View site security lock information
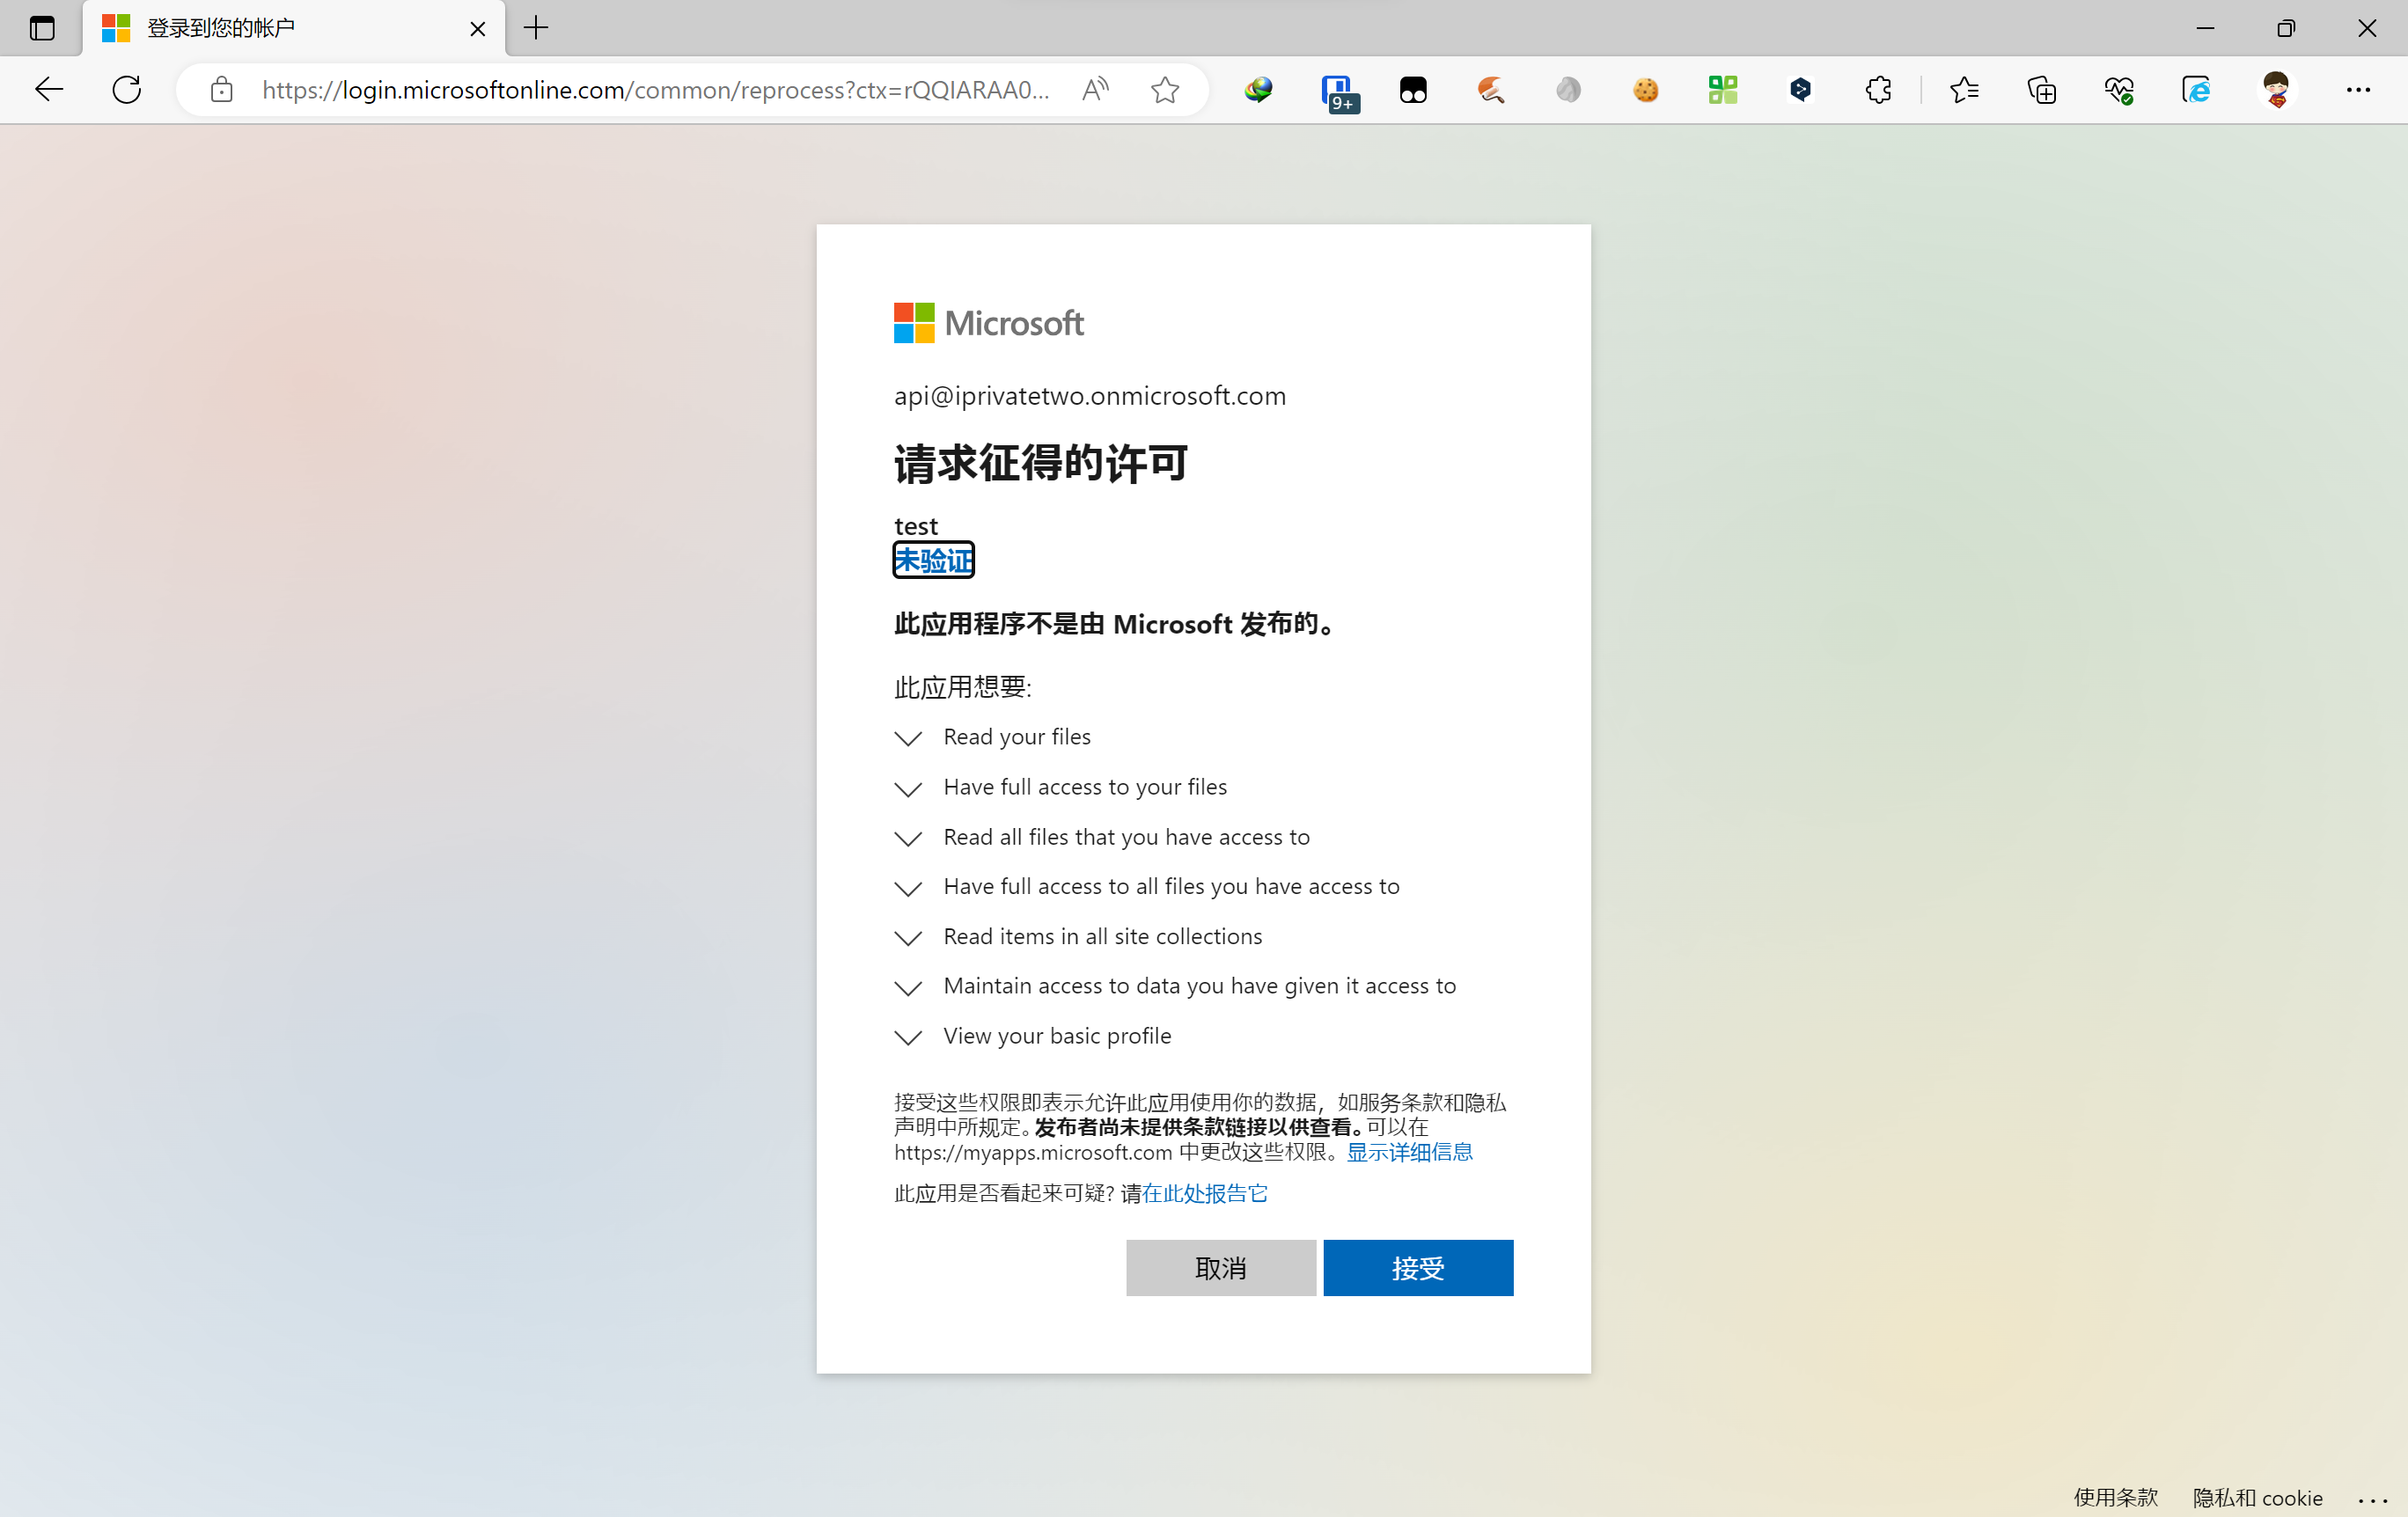Screen dimensions: 2408x1517 point(222,90)
